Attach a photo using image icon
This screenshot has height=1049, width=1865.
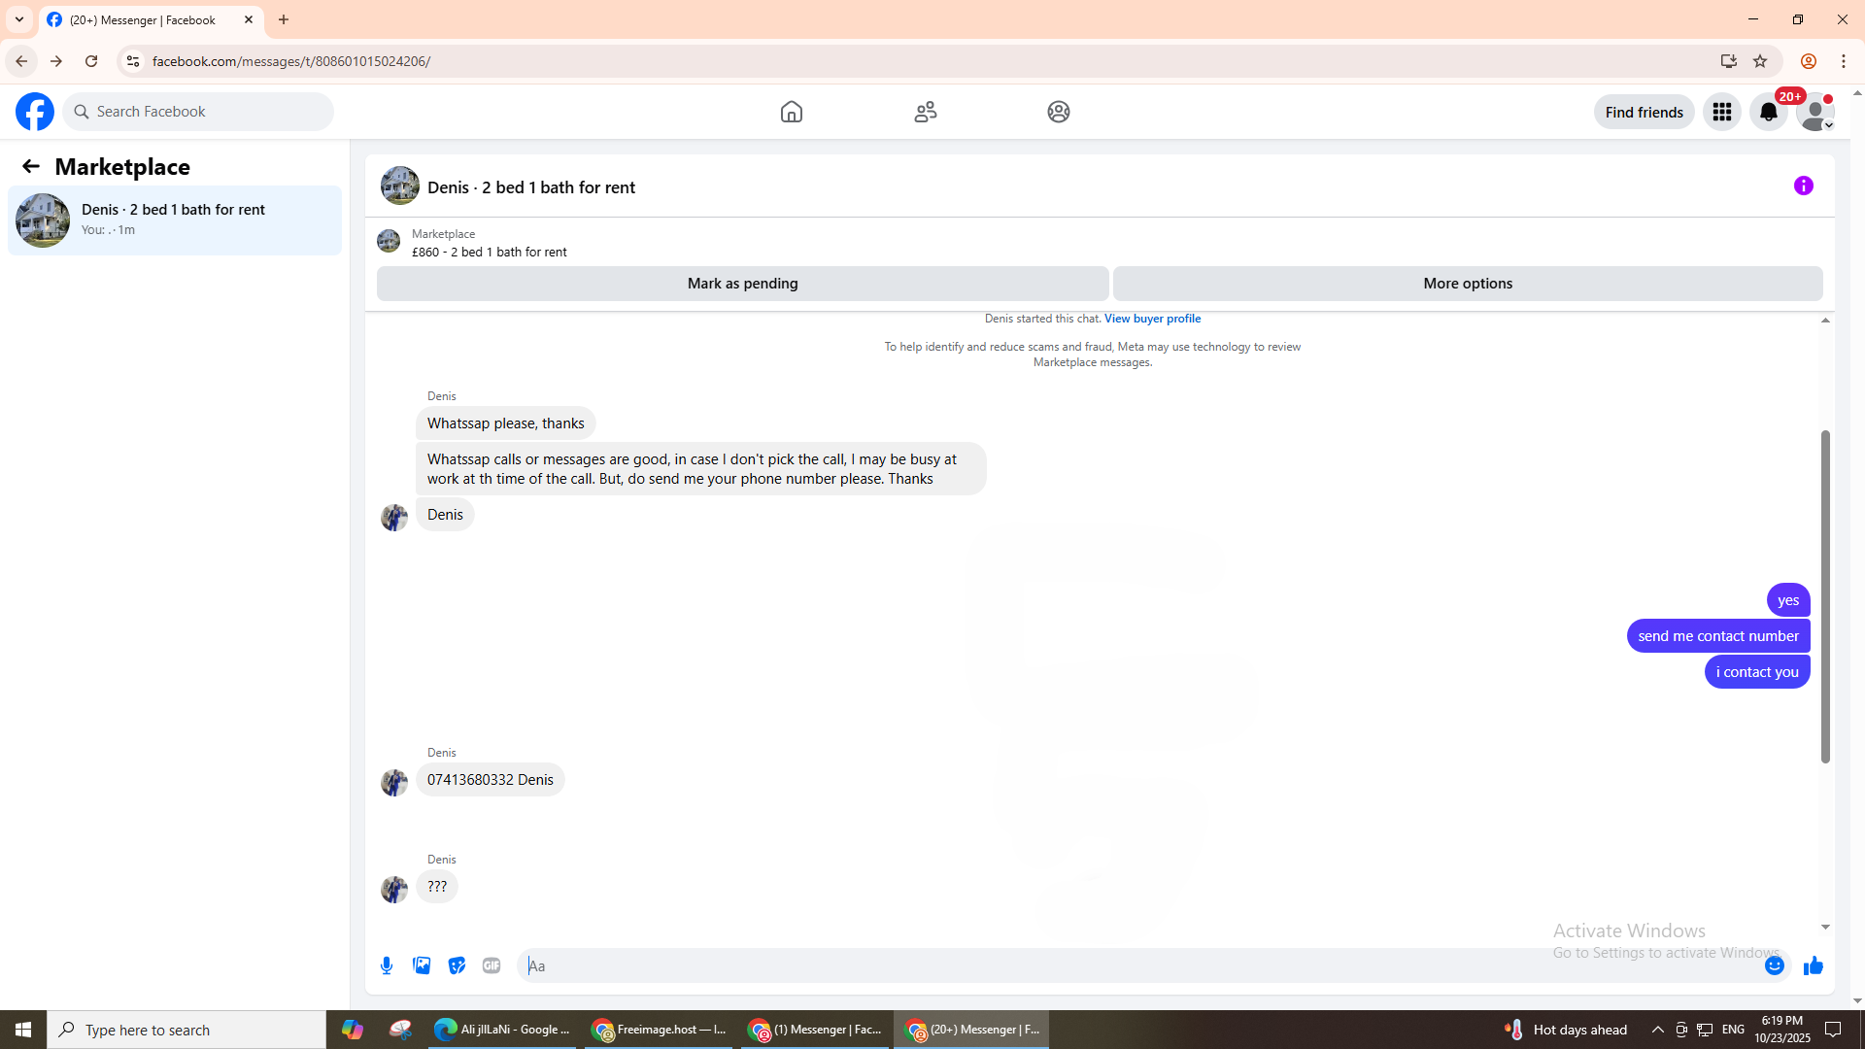tap(422, 965)
